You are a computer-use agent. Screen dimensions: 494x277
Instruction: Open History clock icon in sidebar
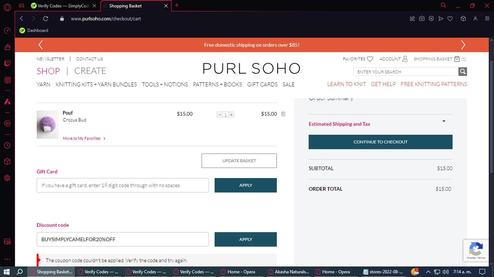pos(7,146)
